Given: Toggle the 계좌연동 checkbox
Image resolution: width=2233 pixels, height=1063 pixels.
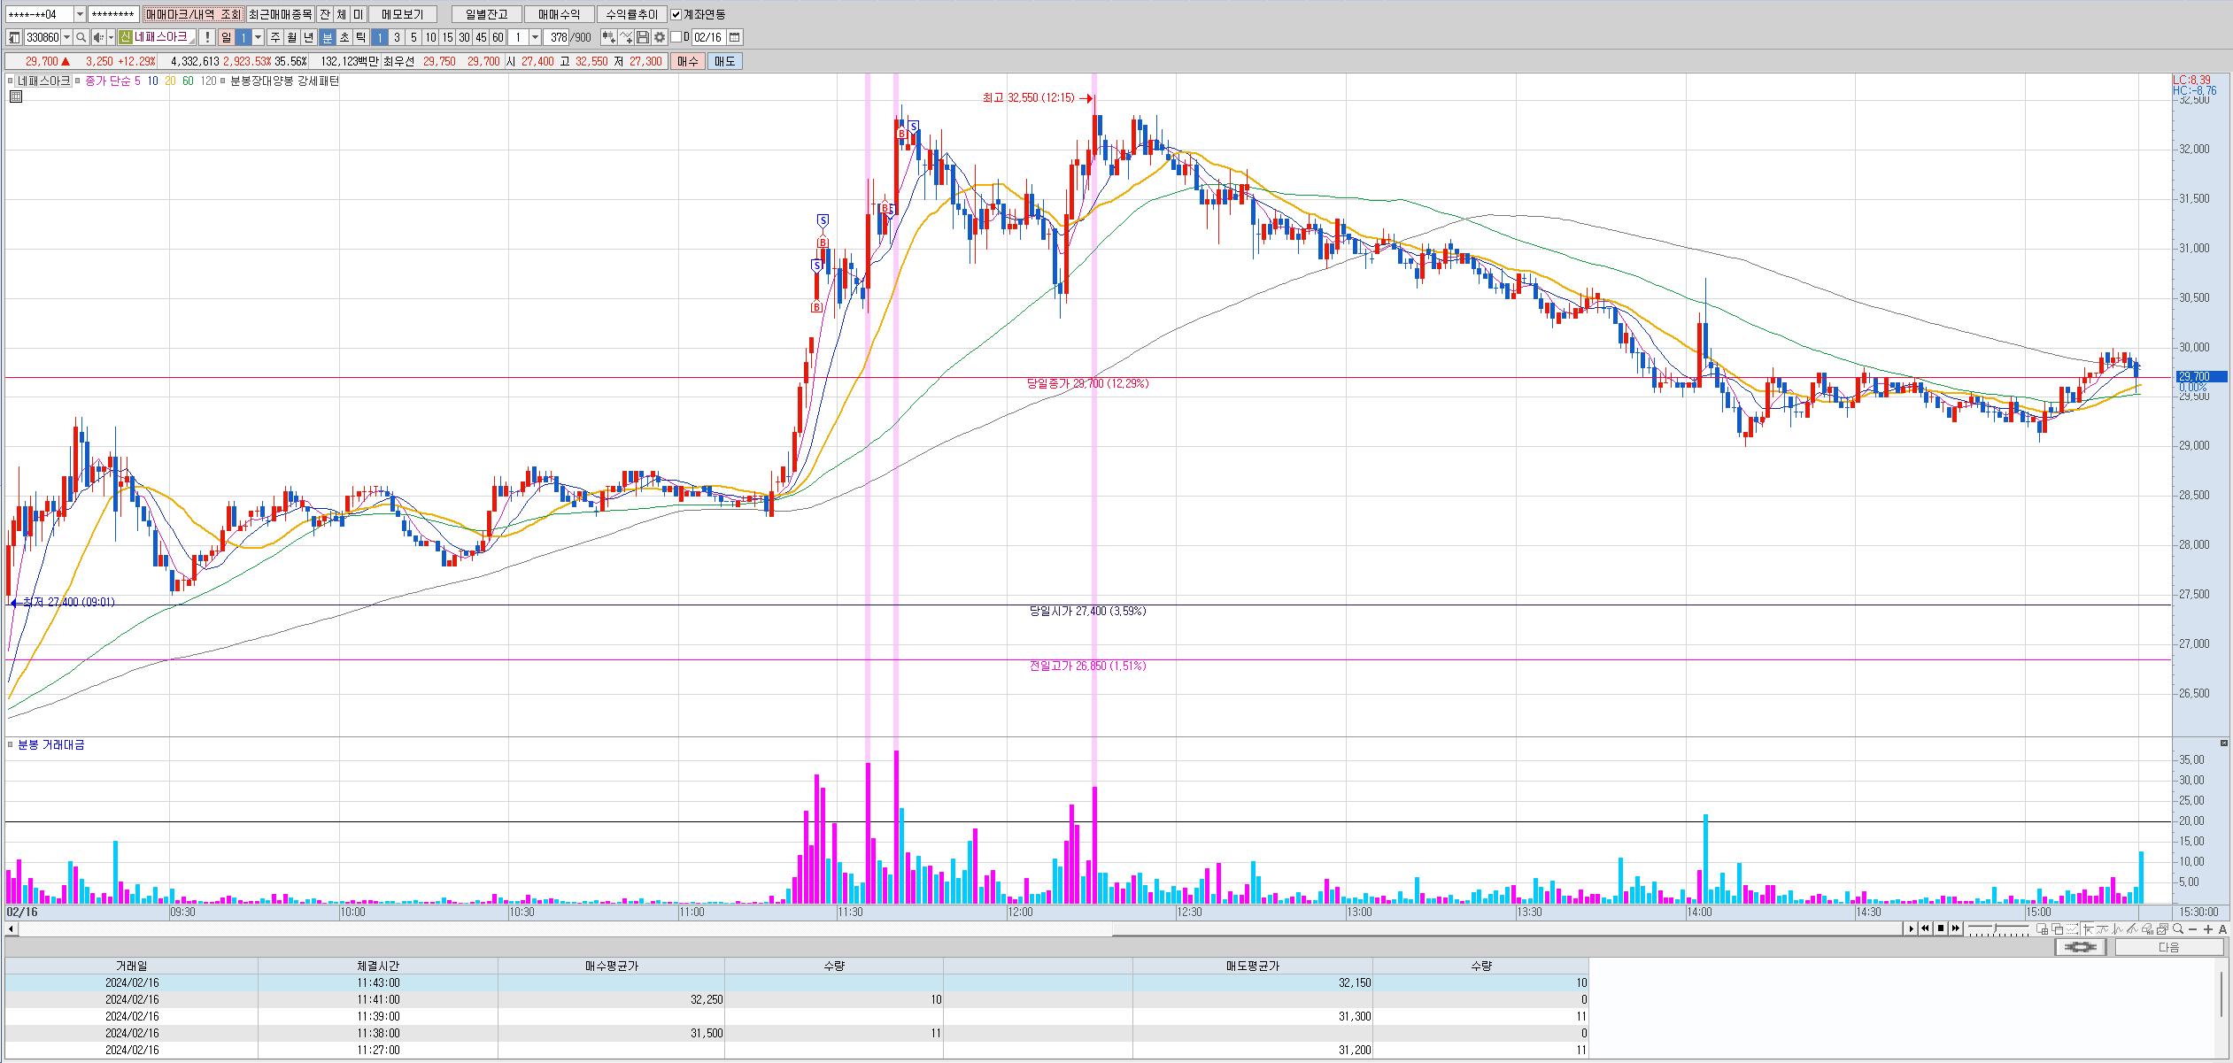Looking at the screenshot, I should tap(676, 14).
